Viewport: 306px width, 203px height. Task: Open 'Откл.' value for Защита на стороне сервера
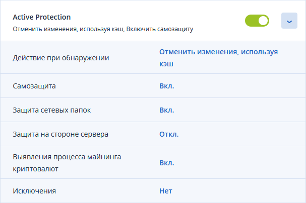[169, 134]
